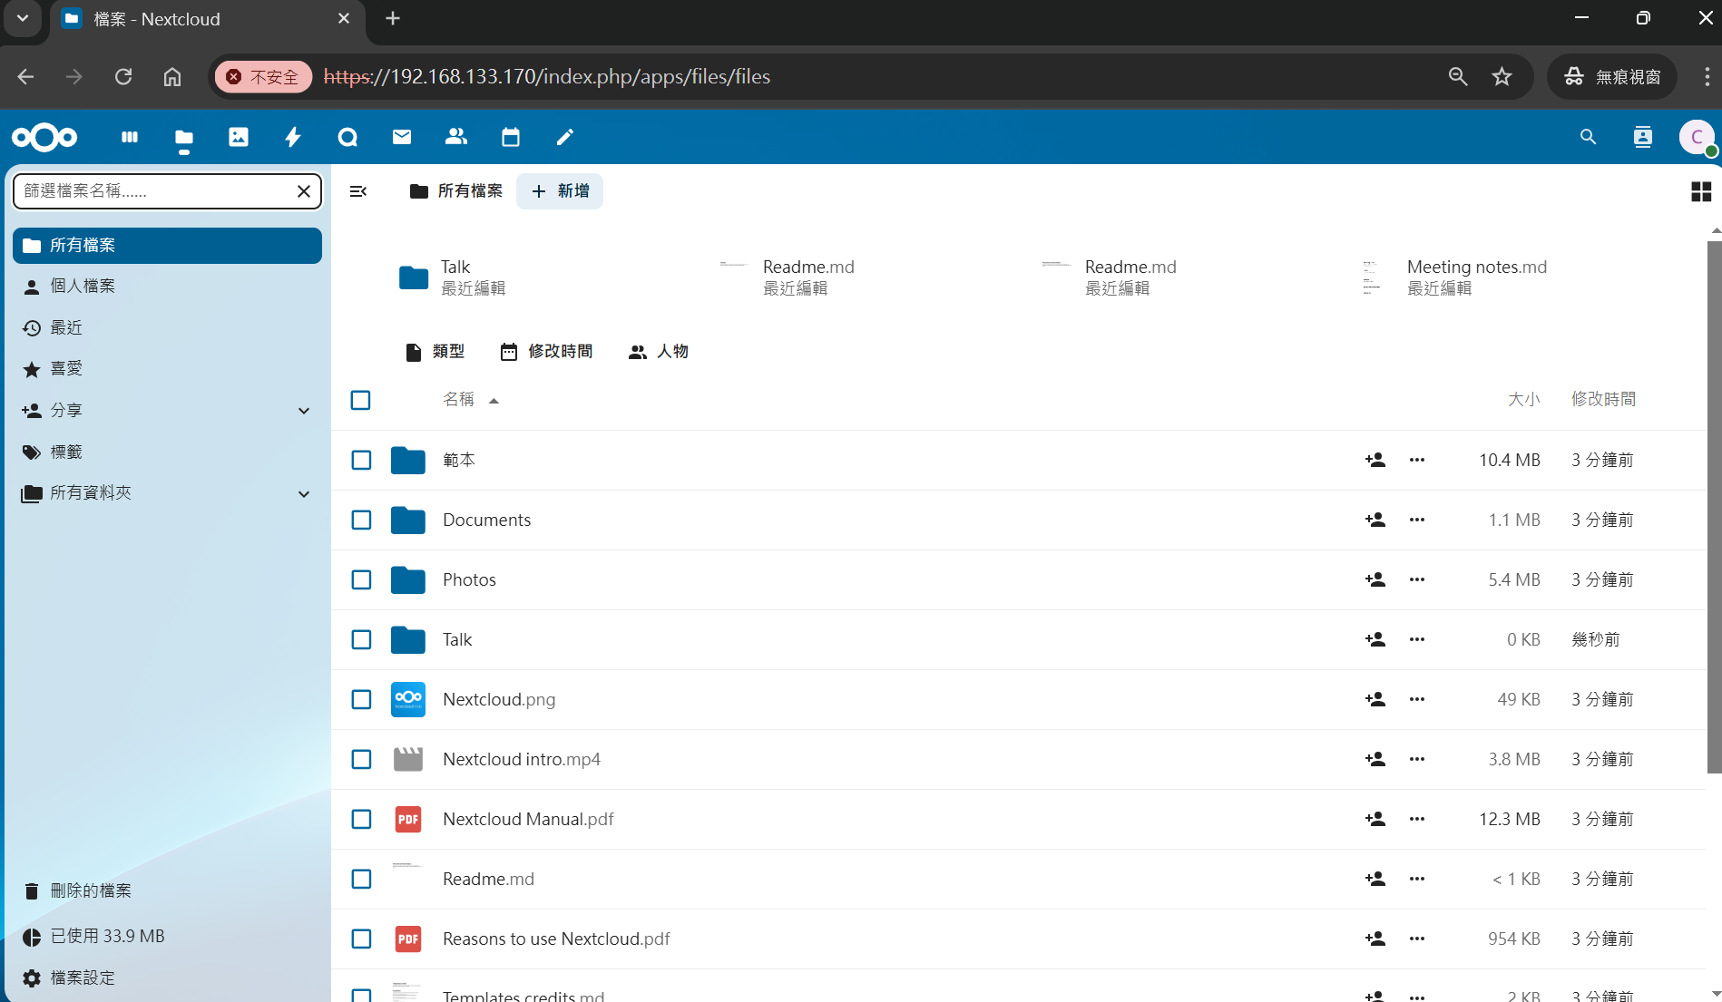The width and height of the screenshot is (1722, 1002).
Task: Open 最近 in the sidebar
Action: coord(66,327)
